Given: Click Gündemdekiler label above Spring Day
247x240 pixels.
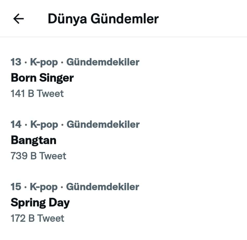Looking at the screenshot, I should pyautogui.click(x=103, y=187).
